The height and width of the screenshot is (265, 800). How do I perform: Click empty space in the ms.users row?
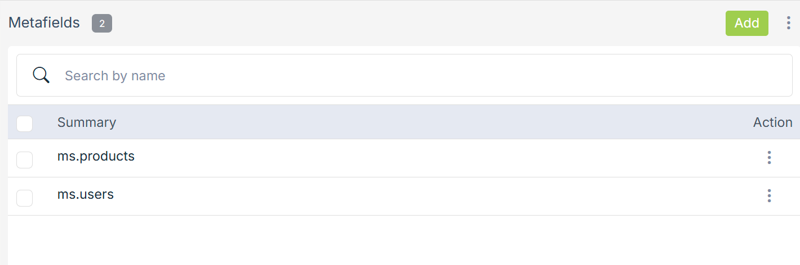pyautogui.click(x=423, y=196)
